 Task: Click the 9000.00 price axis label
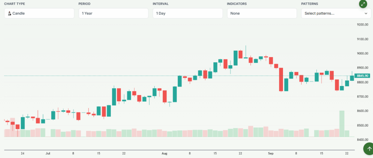coord(363,54)
